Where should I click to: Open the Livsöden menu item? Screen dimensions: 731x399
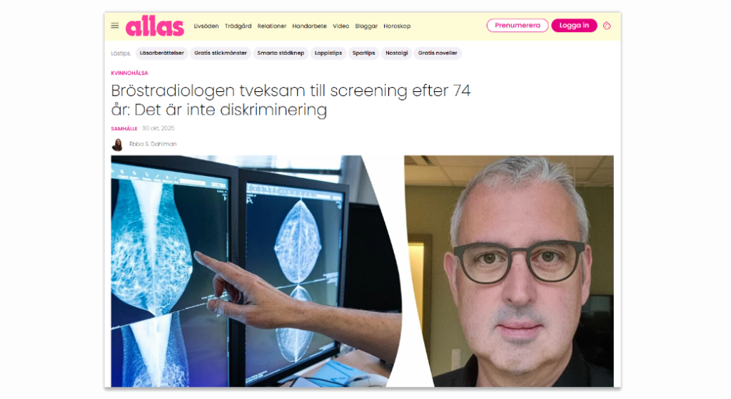coord(206,26)
